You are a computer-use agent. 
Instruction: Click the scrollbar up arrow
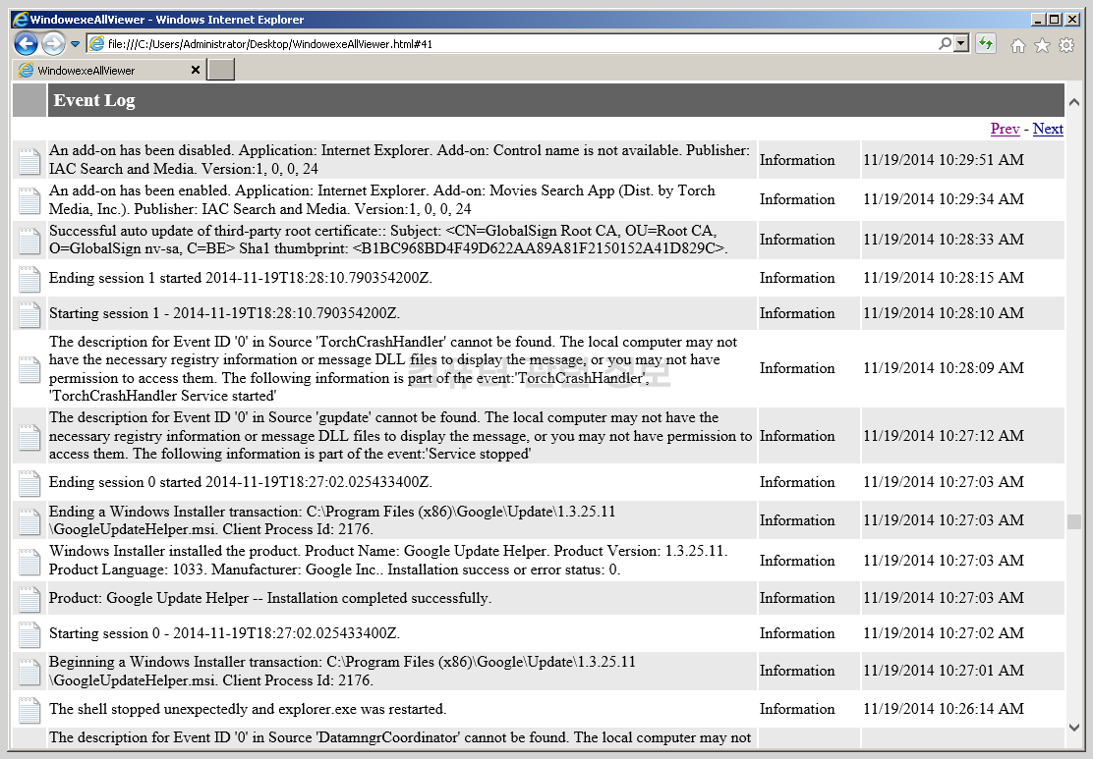pyautogui.click(x=1074, y=102)
